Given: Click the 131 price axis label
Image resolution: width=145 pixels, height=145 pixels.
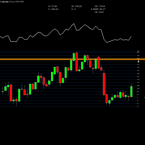Looking at the screenshot, I should tap(138, 70).
